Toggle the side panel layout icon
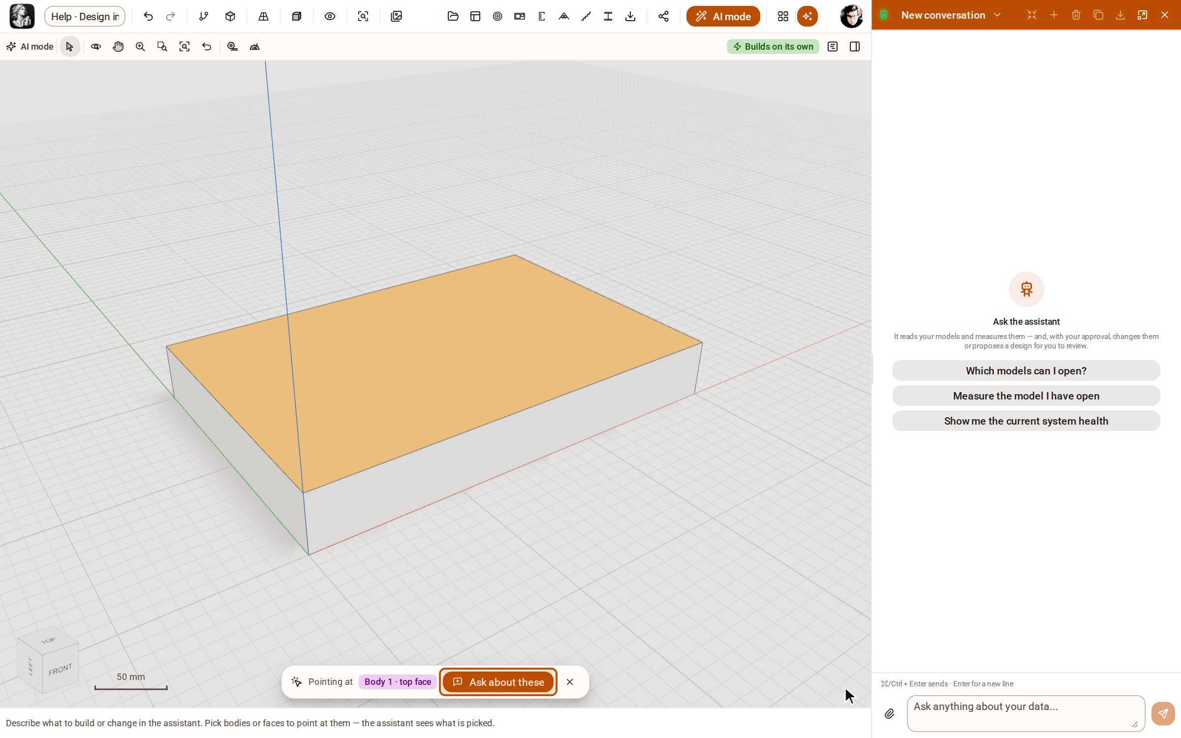 tap(855, 47)
